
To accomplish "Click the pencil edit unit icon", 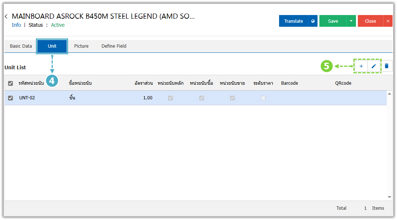I will point(374,66).
